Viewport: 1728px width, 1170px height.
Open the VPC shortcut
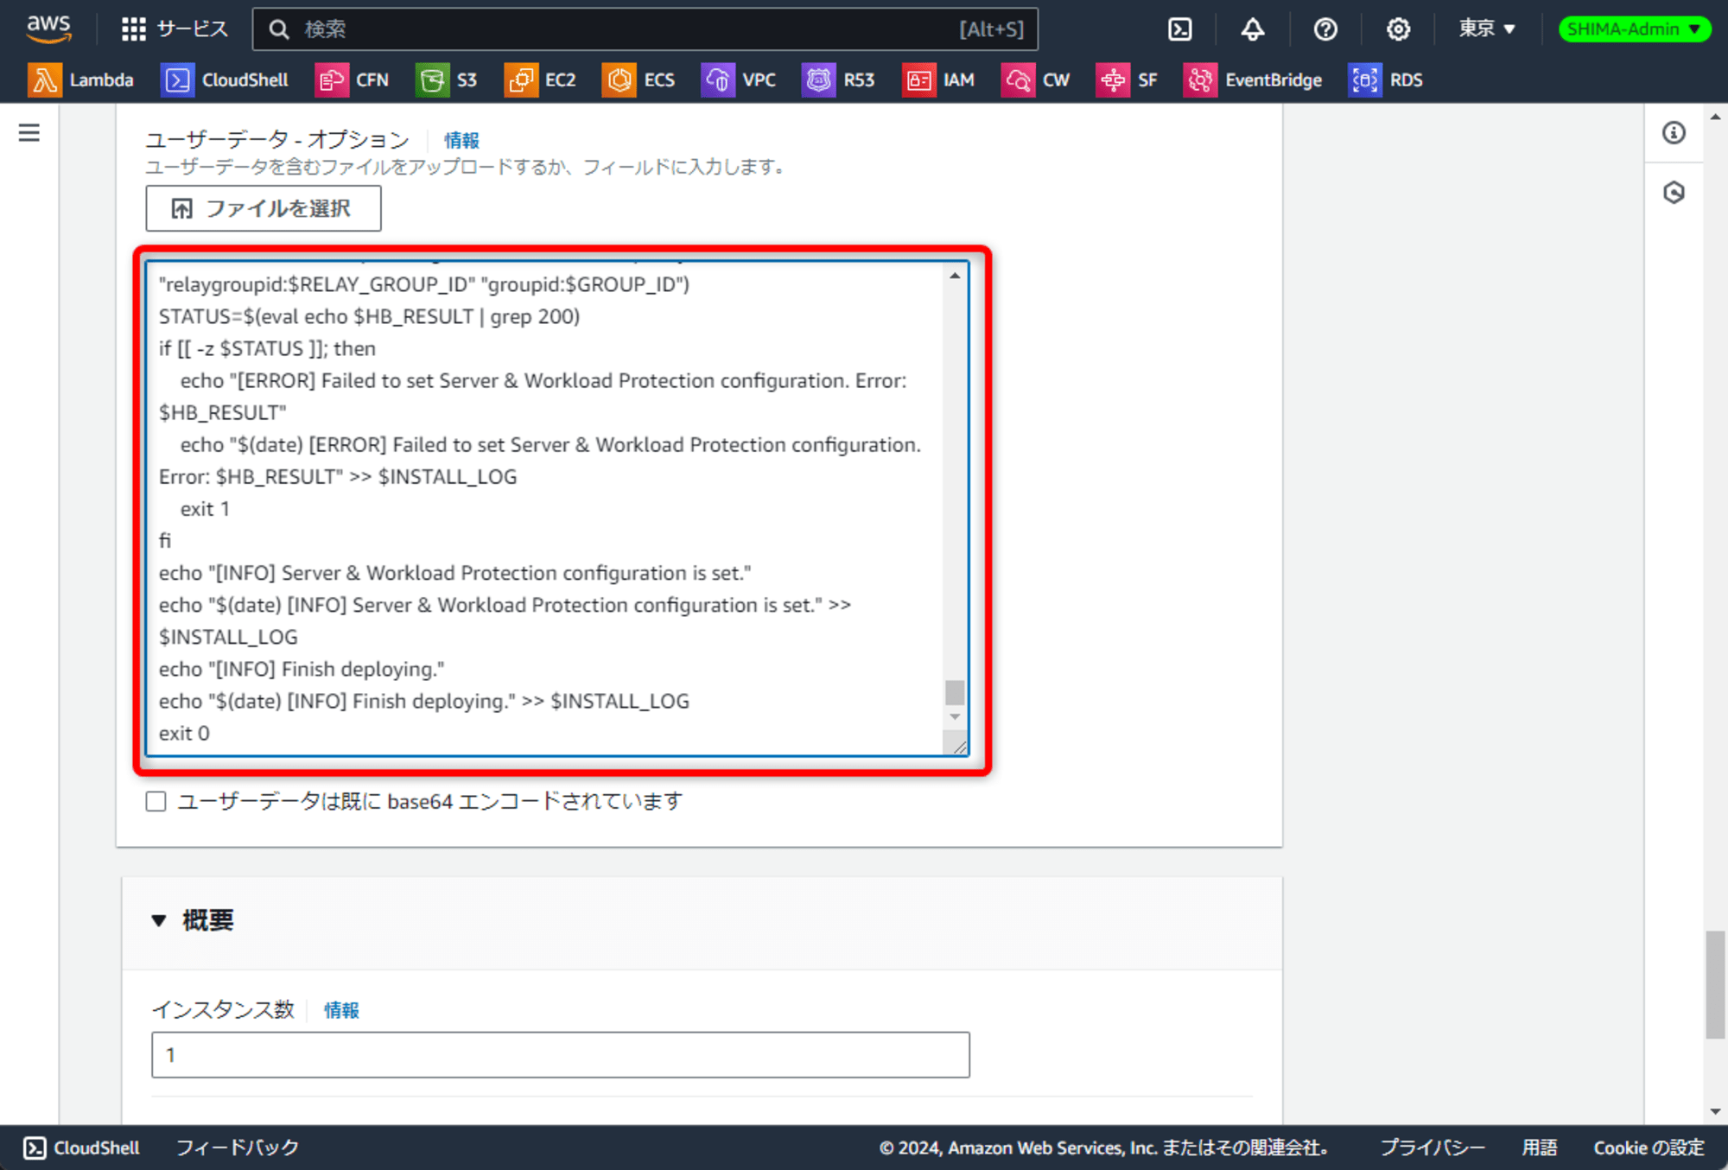(x=738, y=80)
